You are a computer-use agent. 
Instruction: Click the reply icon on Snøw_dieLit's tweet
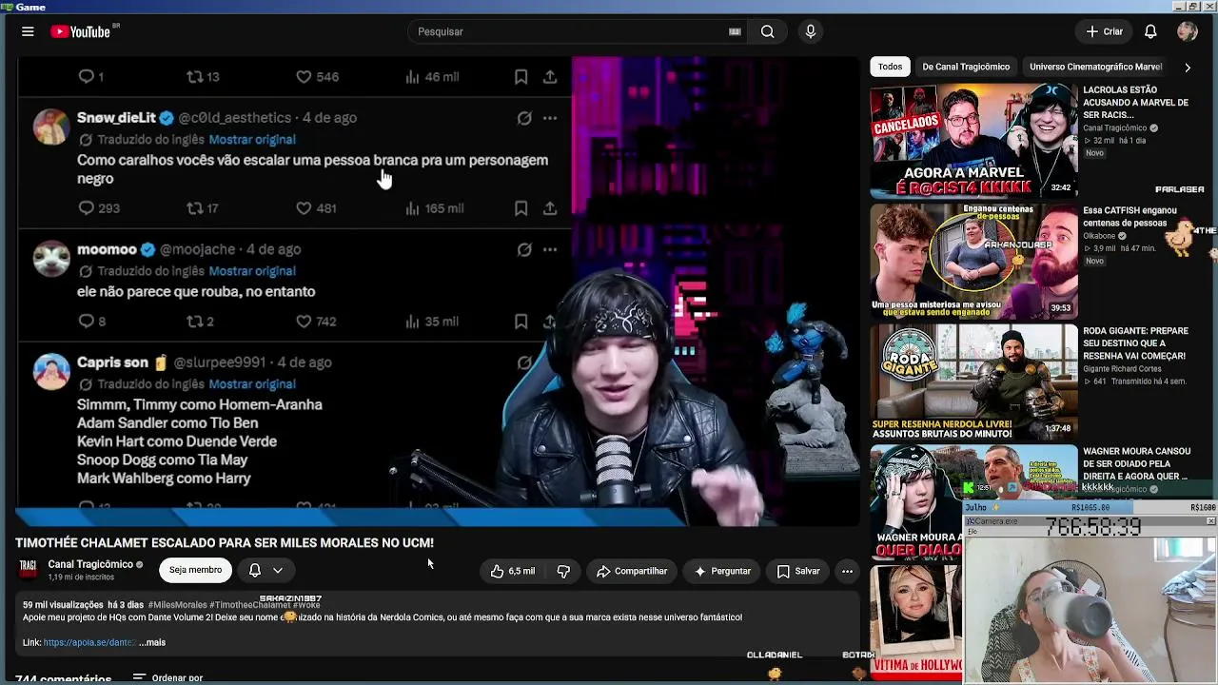tap(87, 208)
